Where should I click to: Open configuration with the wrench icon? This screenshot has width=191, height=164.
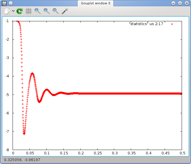(x=65, y=11)
